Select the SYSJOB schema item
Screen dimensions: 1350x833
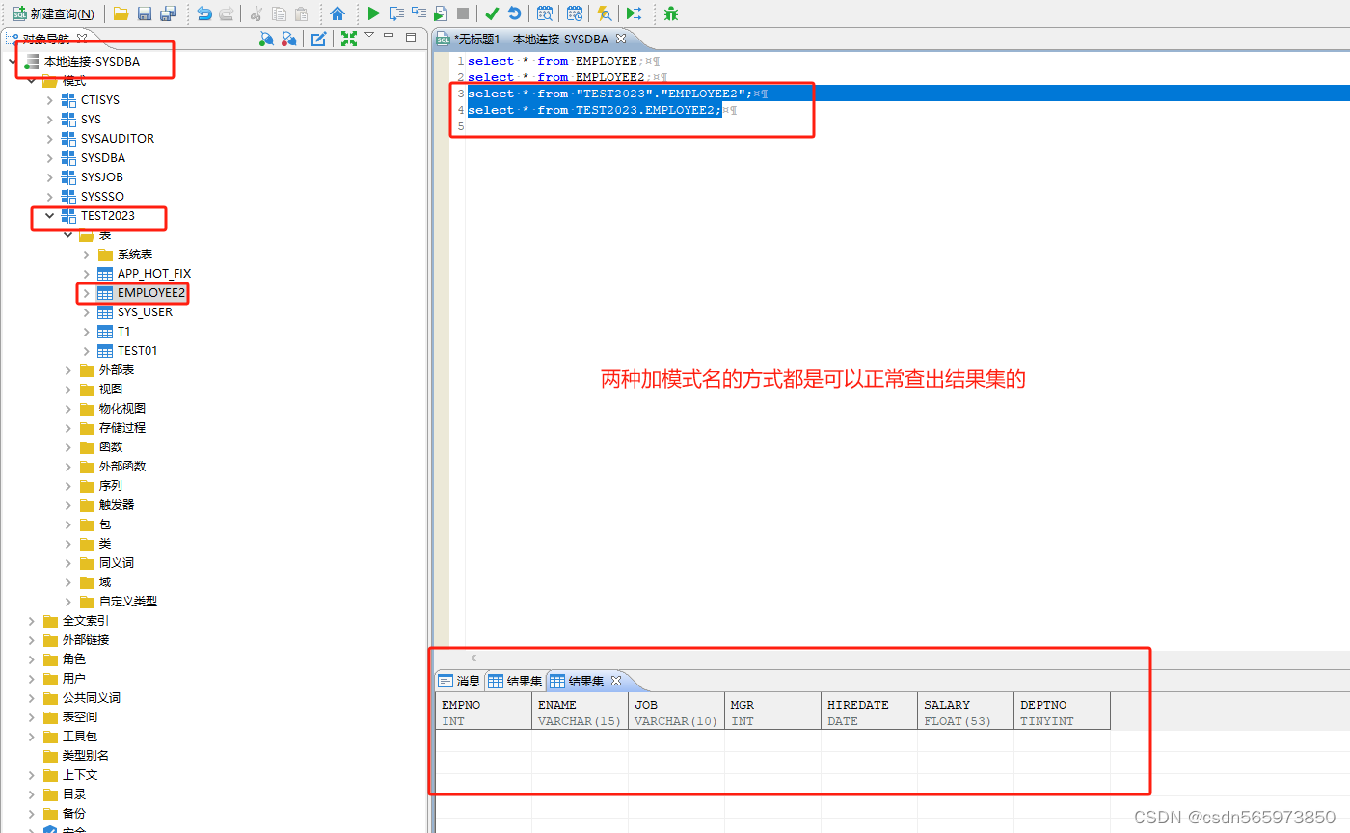pyautogui.click(x=102, y=177)
